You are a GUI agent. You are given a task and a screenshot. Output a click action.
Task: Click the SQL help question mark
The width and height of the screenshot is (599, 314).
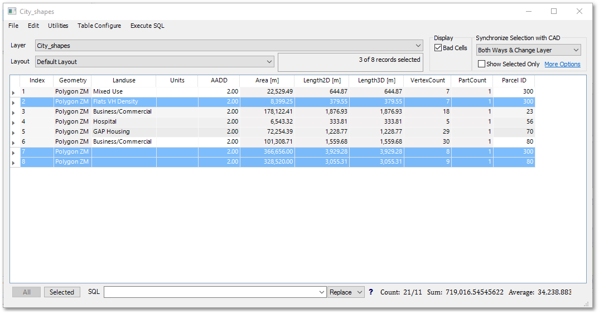pos(370,292)
